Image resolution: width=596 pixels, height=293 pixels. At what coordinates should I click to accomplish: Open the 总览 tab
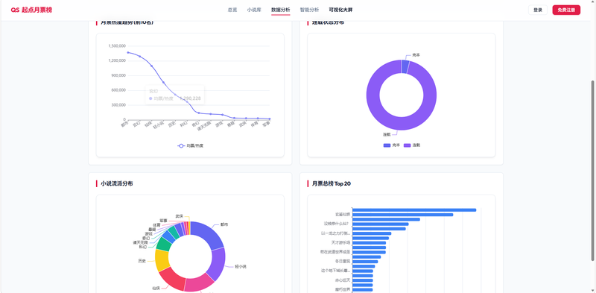coord(232,10)
